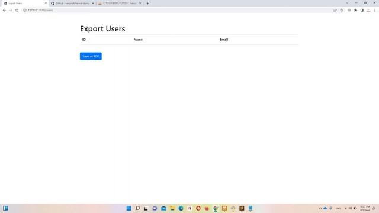Open Firefox from taskbar
This screenshot has height=213, width=379.
(207, 208)
